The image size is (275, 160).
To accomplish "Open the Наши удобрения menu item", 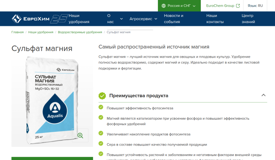I will [79, 19].
